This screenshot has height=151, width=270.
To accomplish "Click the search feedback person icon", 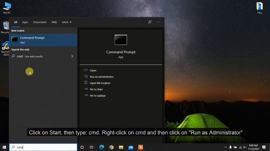I will click(150, 22).
